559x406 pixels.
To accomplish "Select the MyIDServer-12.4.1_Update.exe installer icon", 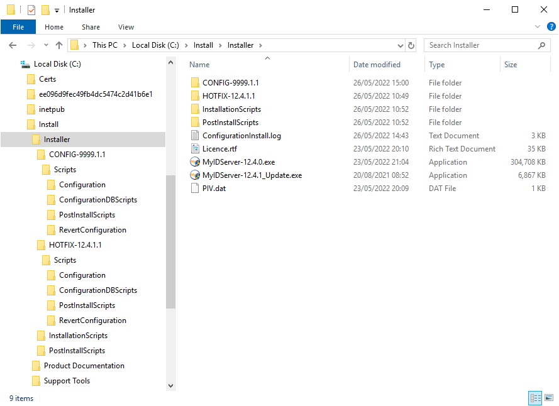I will point(195,175).
